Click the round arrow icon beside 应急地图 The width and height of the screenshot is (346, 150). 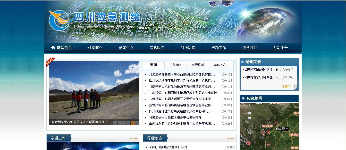(243, 98)
